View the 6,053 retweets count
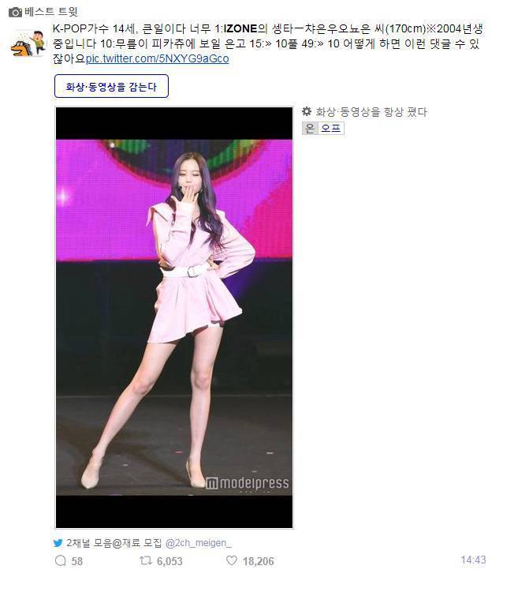 coord(170,561)
